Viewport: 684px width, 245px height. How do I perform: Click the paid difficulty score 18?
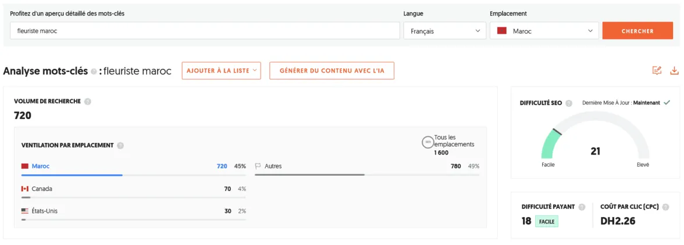(x=526, y=221)
